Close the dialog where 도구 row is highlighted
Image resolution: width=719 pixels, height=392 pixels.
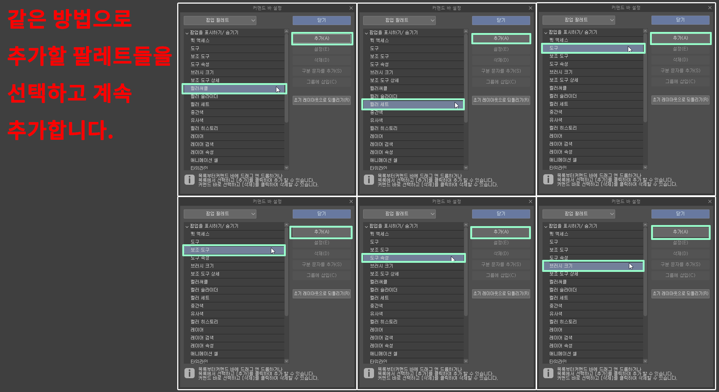[710, 8]
